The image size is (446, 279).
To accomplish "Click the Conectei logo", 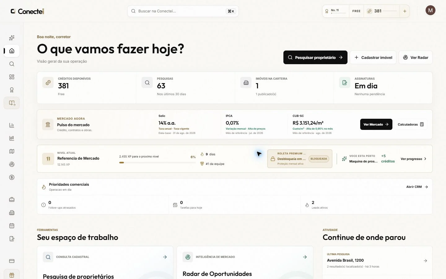I will (x=27, y=11).
